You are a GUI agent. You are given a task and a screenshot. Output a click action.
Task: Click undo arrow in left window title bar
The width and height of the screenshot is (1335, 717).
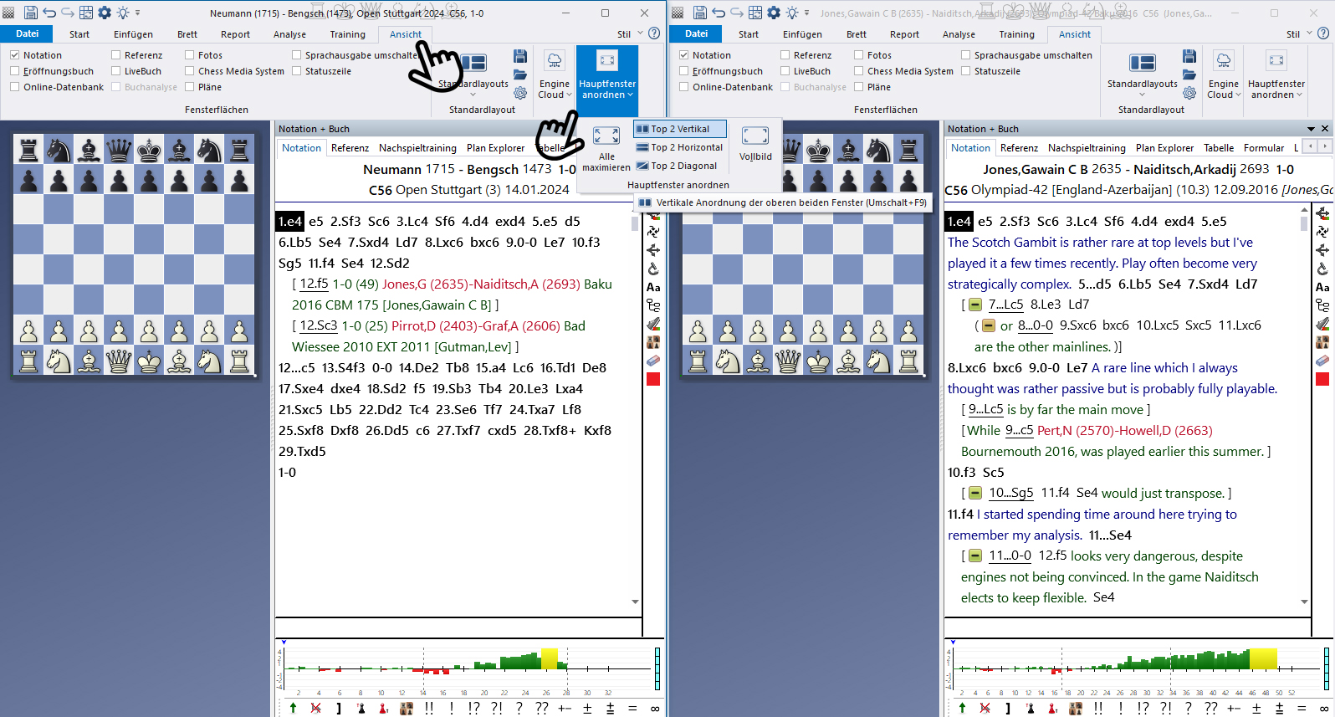pyautogui.click(x=49, y=13)
